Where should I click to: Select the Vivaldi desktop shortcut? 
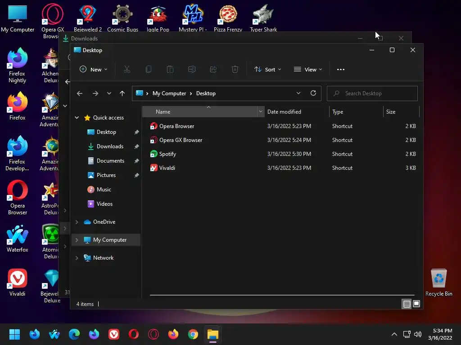pyautogui.click(x=18, y=283)
